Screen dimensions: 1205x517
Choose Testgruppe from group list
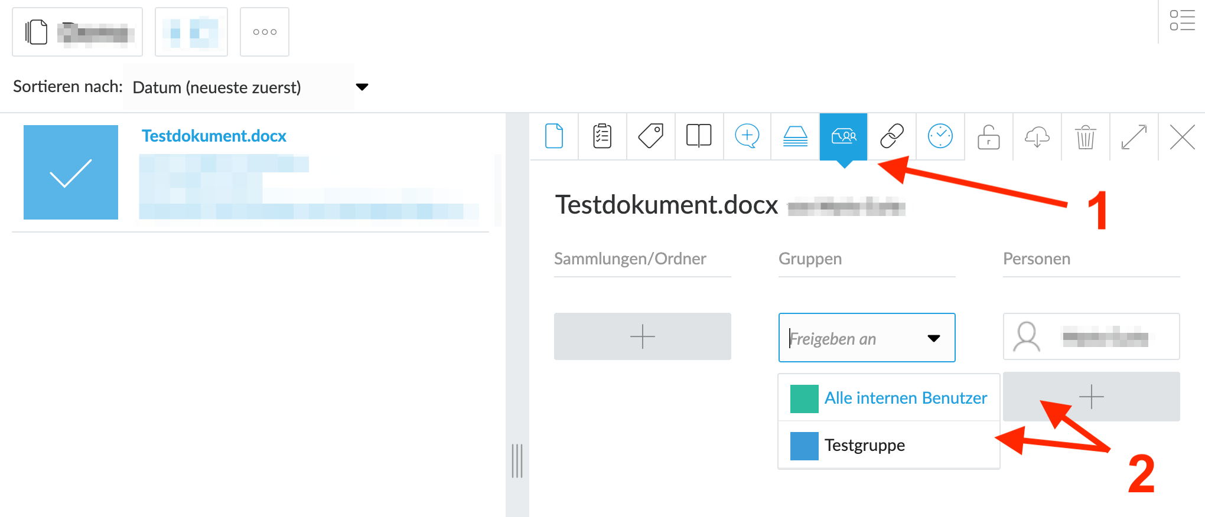[x=889, y=446]
